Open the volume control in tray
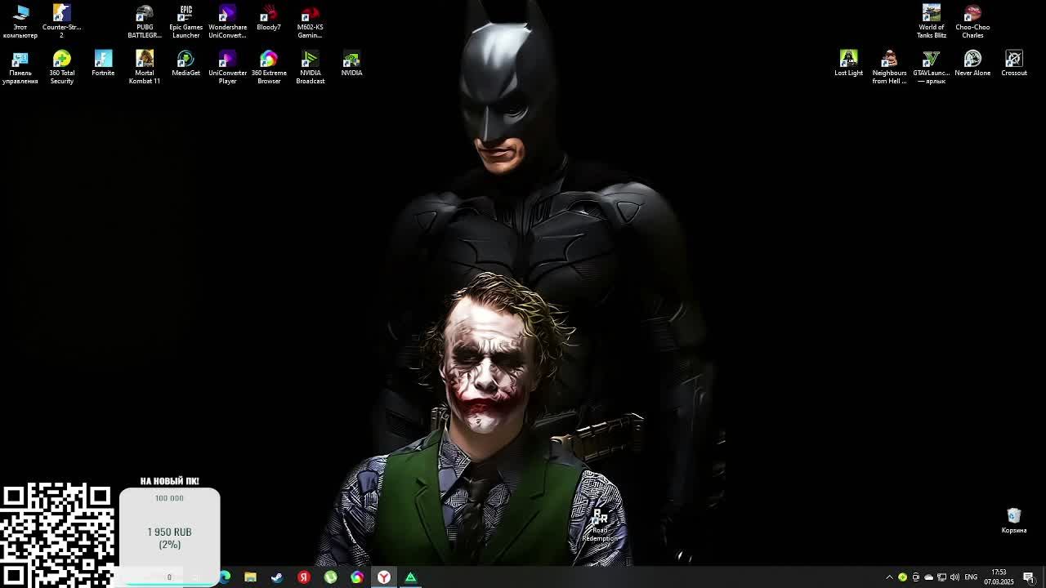The width and height of the screenshot is (1046, 588). [954, 577]
